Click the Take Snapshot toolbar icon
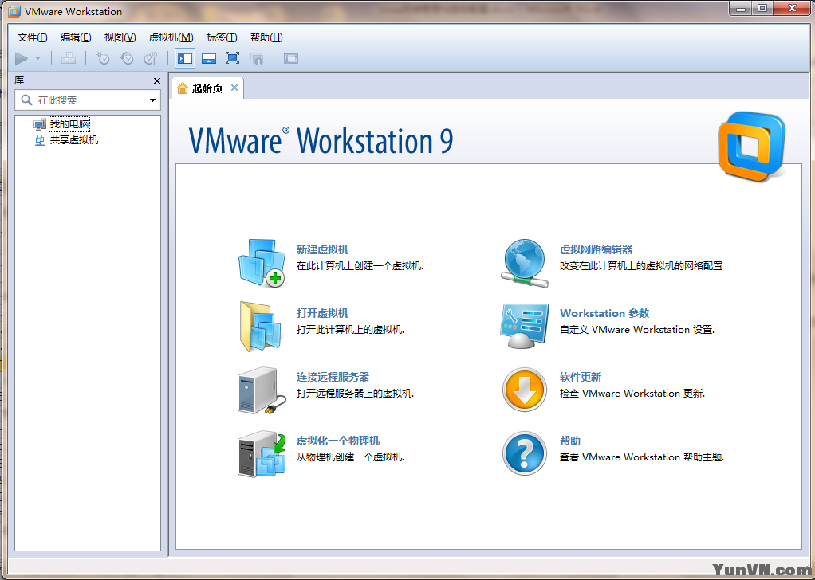 coord(103,59)
